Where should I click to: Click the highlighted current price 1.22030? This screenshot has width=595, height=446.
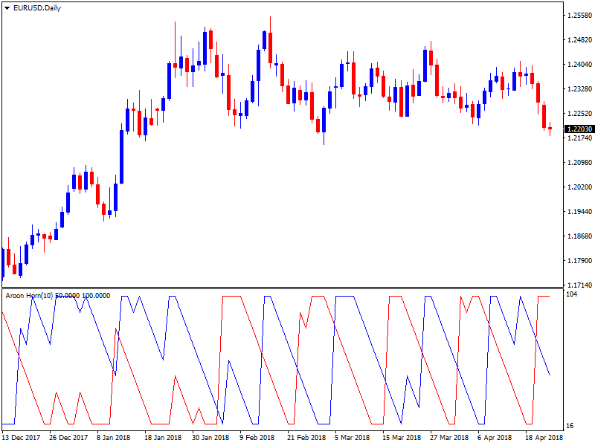coord(579,129)
